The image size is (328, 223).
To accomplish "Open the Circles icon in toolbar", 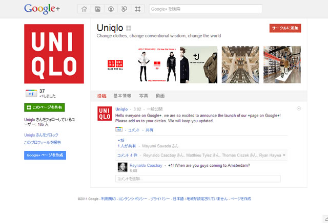I will [x=124, y=9].
